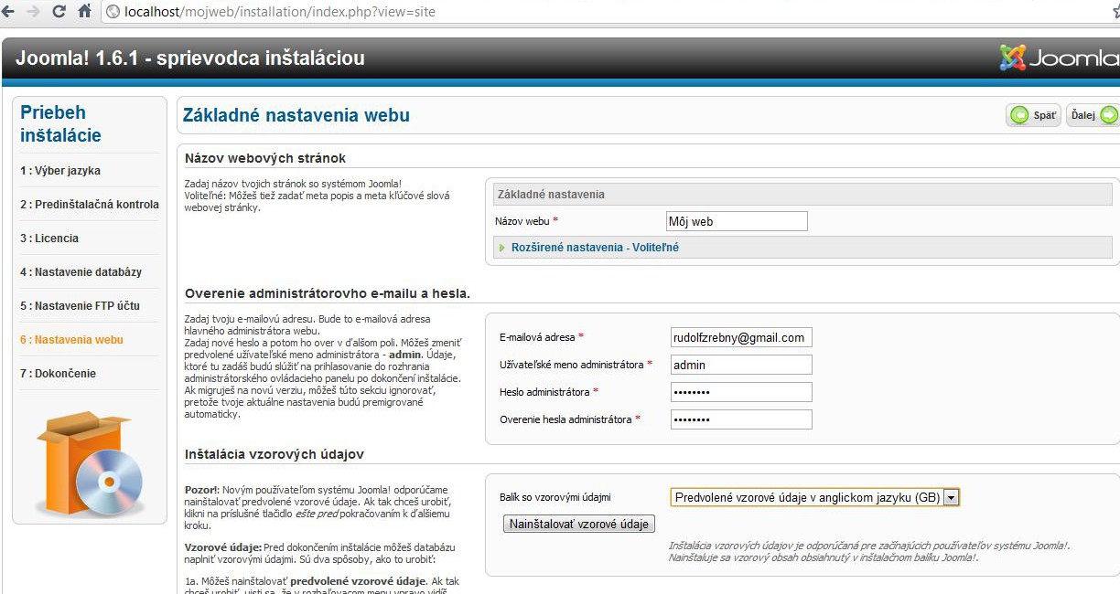Select step 1 Výber jazyka
1120x594 pixels.
[x=60, y=171]
